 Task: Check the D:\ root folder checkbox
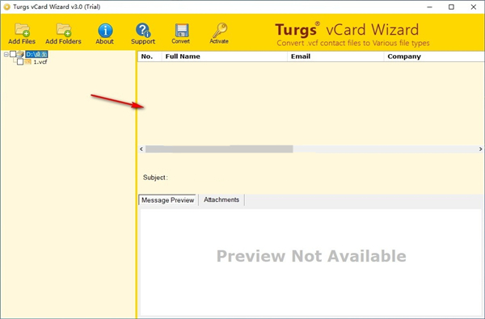point(13,54)
